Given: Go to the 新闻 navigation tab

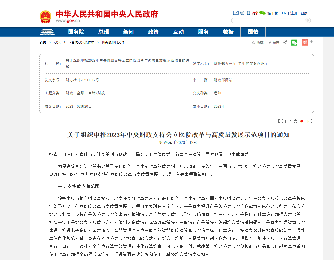Looking at the screenshot, I should 128,32.
